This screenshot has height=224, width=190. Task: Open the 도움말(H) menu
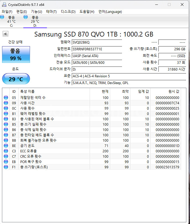point(87,12)
